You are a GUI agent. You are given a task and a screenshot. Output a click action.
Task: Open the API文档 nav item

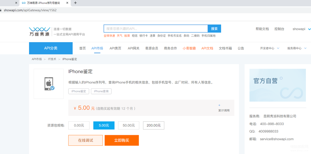(207, 48)
